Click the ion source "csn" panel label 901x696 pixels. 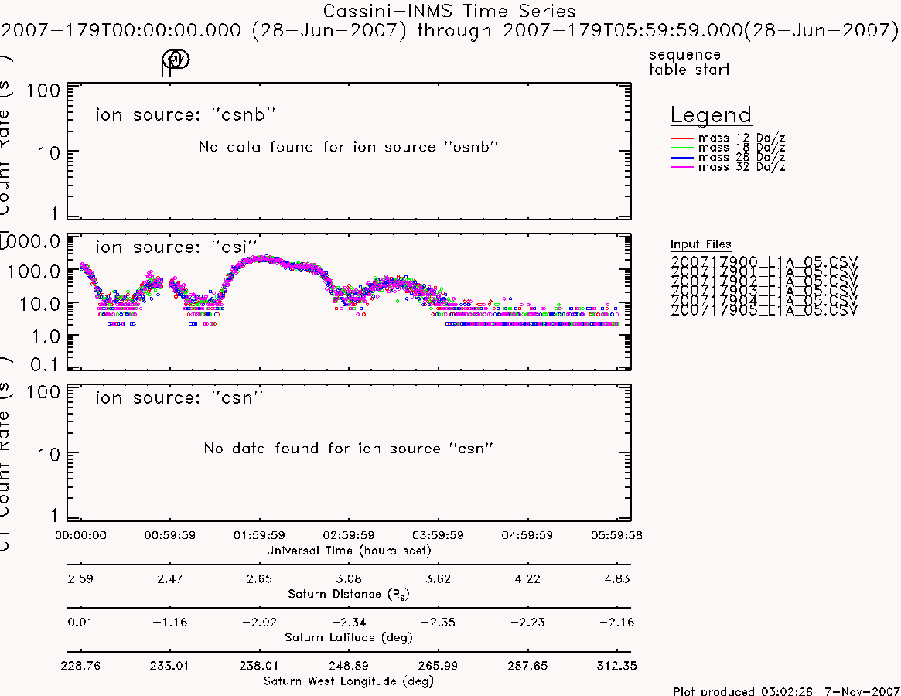(179, 397)
